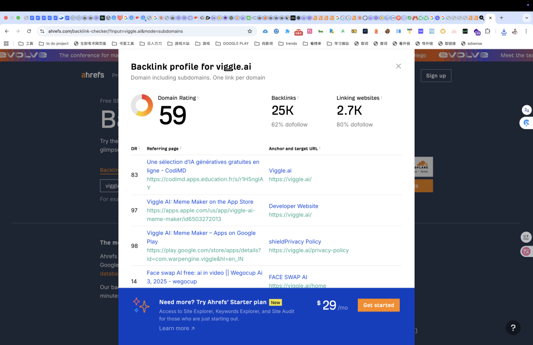Viewport: 533px width, 345px height.
Task: Open the 工具 bookmark folder
Action: coord(26,43)
